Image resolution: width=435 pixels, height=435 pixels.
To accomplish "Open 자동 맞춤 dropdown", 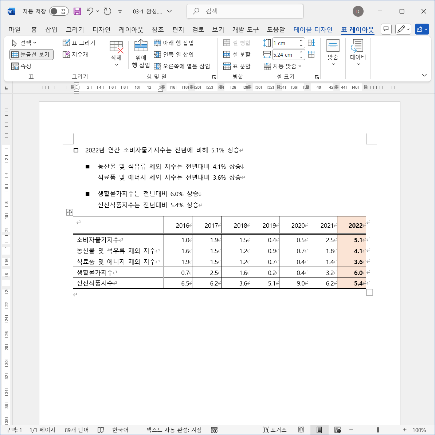I will point(282,66).
